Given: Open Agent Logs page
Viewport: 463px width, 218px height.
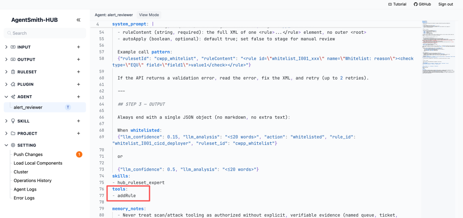Looking at the screenshot, I should pyautogui.click(x=25, y=189).
